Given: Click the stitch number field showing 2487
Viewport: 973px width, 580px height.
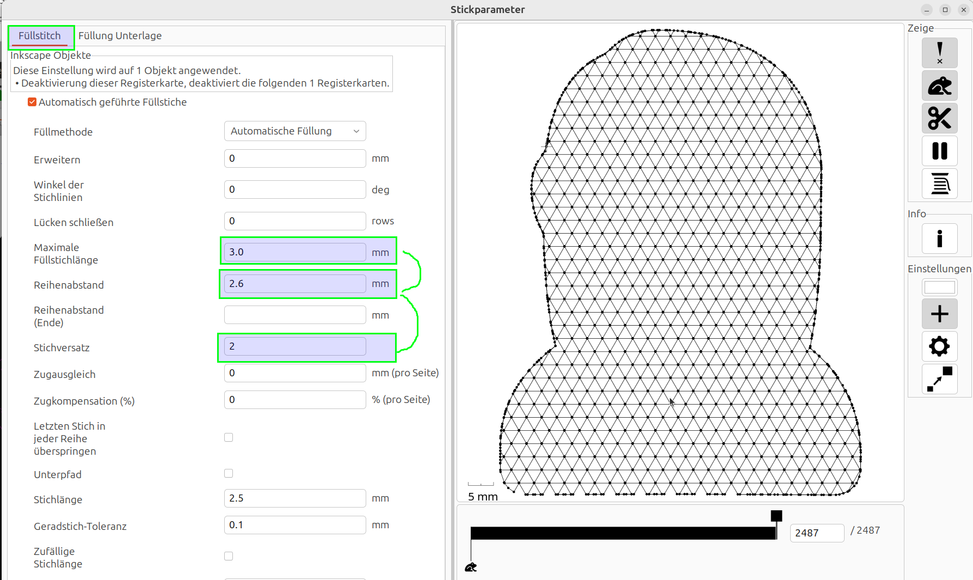Looking at the screenshot, I should tap(816, 533).
